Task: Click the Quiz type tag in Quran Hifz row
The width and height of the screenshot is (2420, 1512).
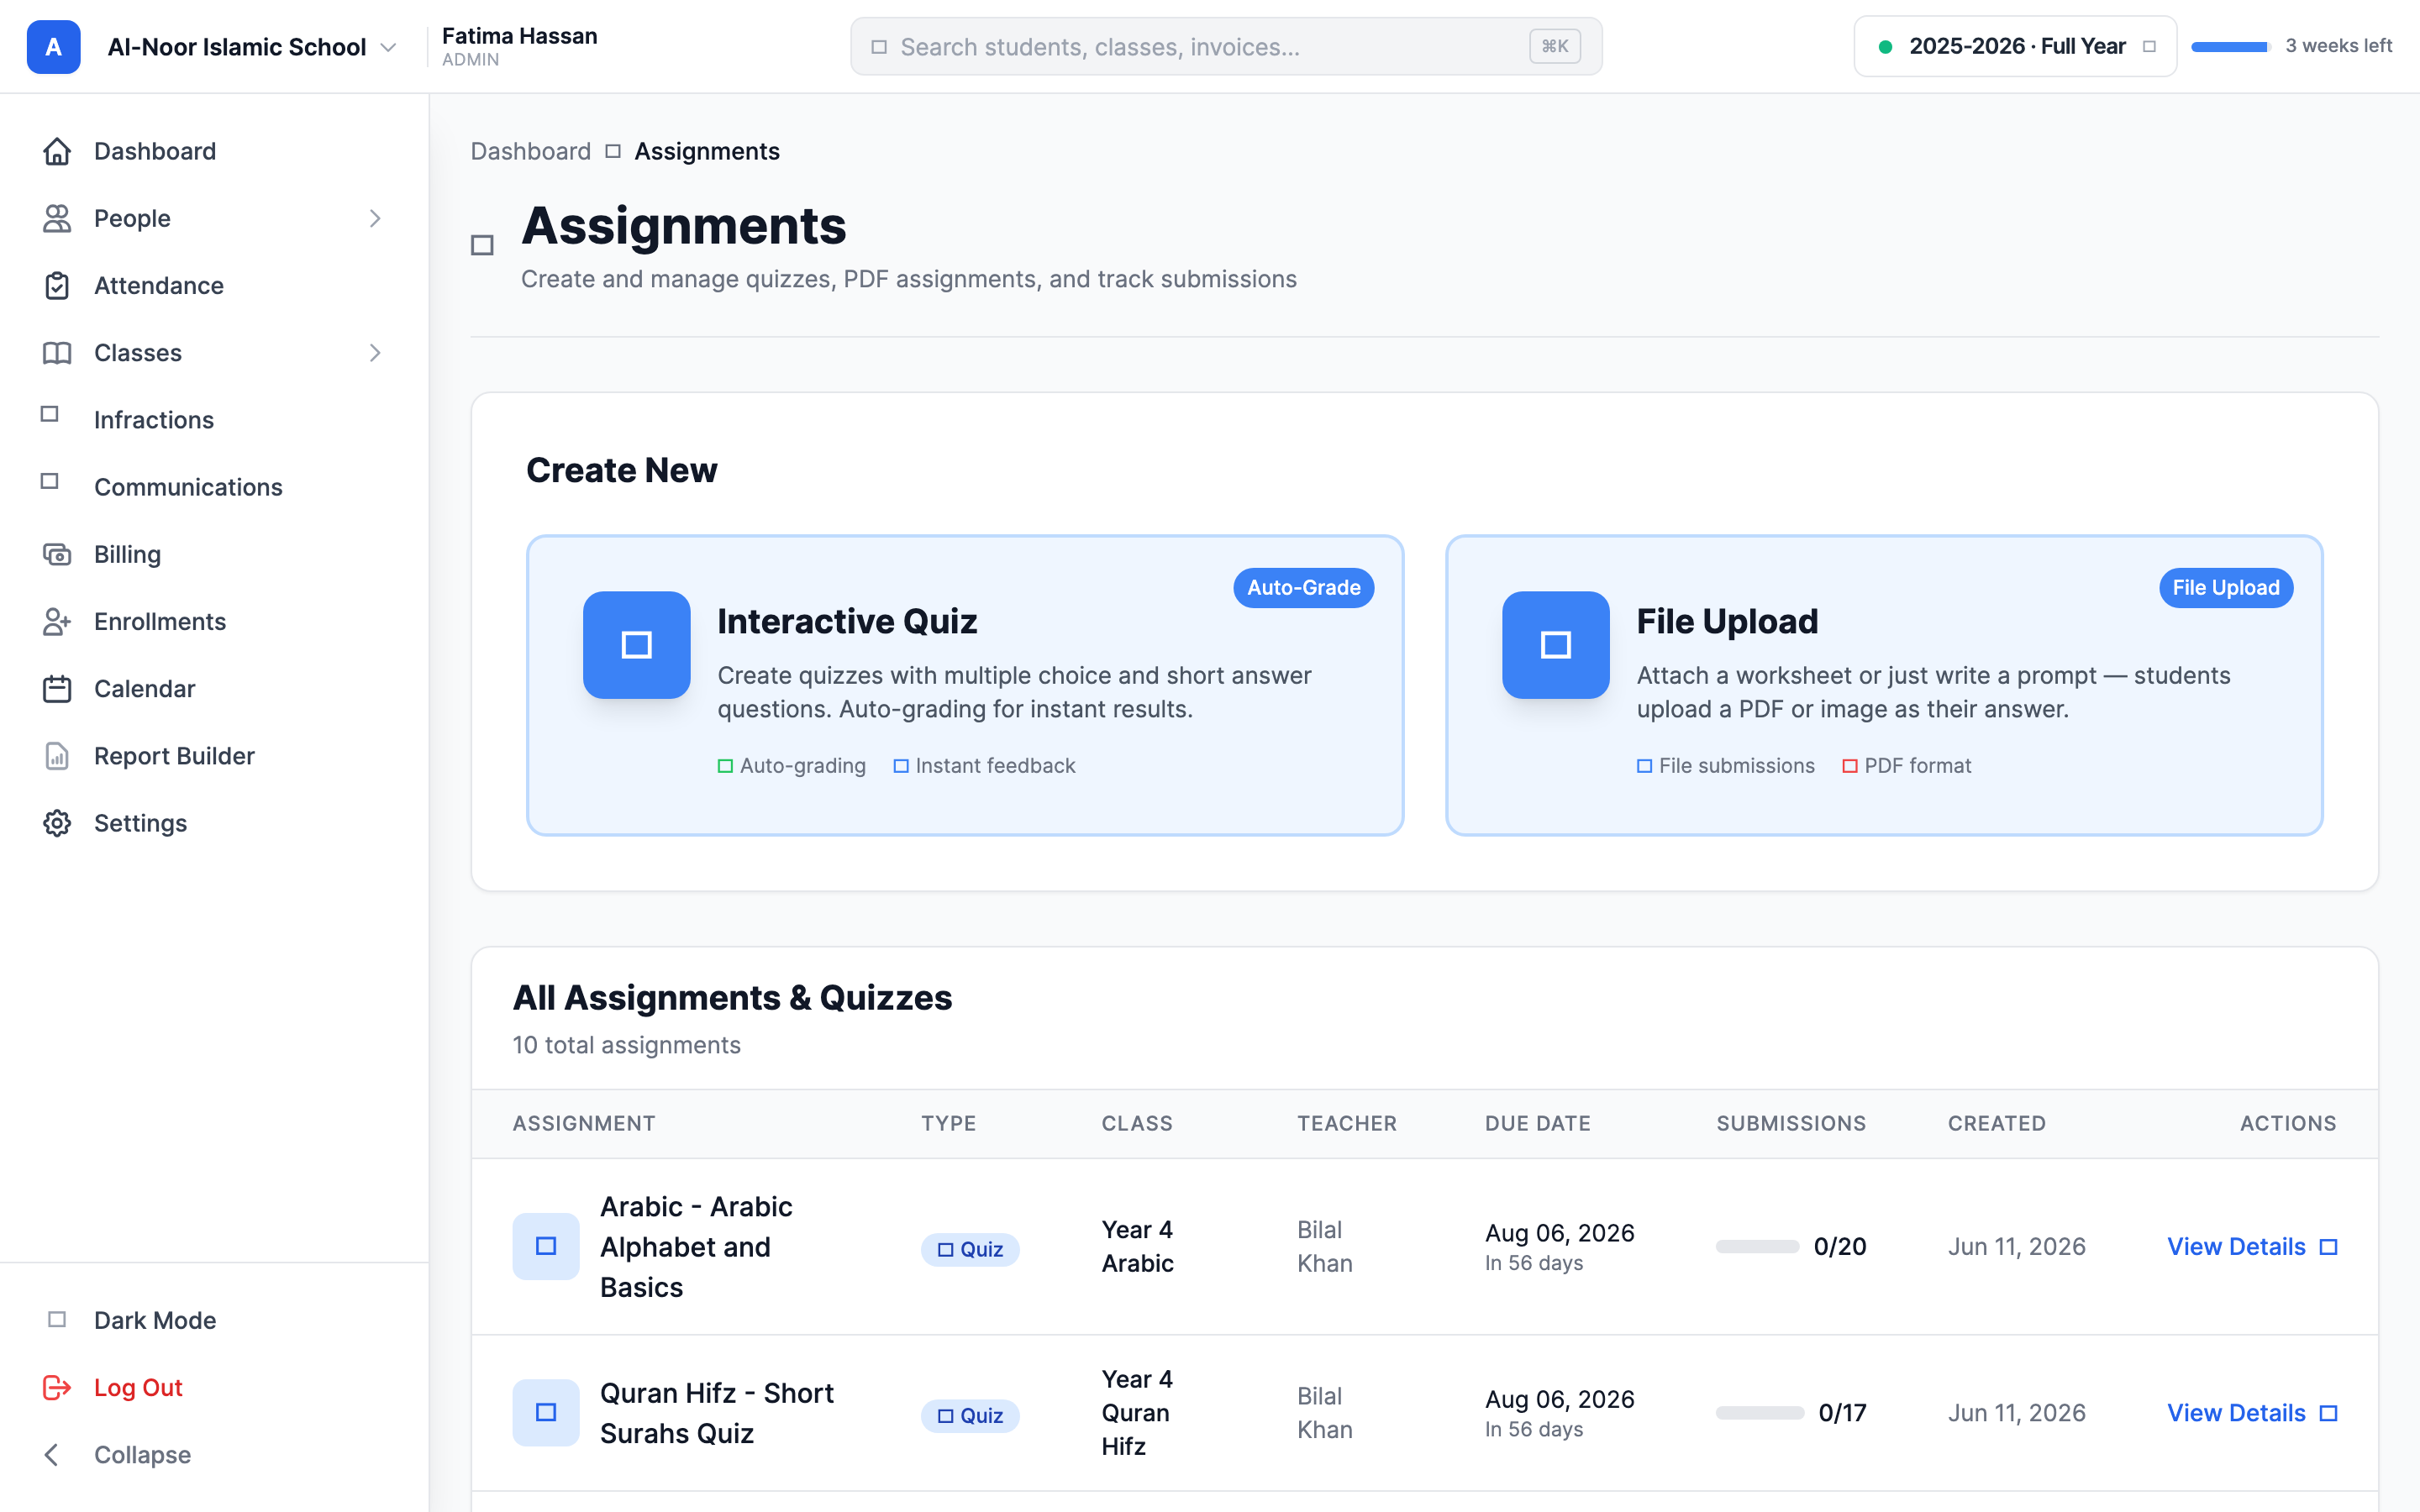Action: (x=969, y=1415)
